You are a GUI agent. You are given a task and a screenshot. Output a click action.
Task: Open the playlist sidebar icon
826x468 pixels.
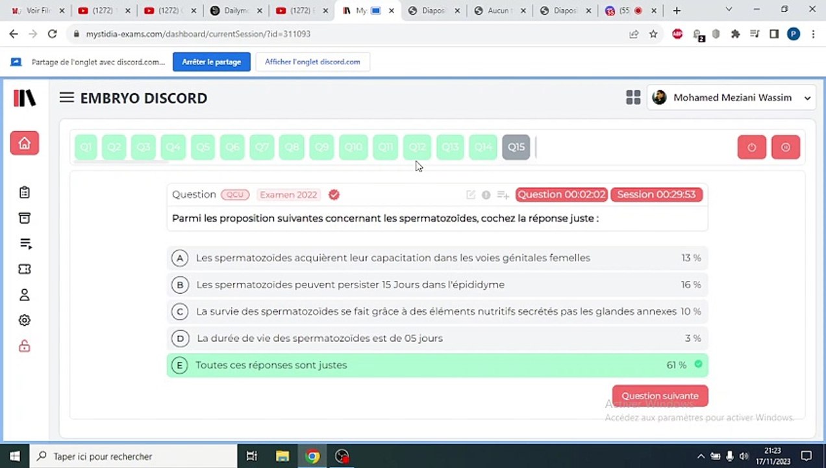25,244
